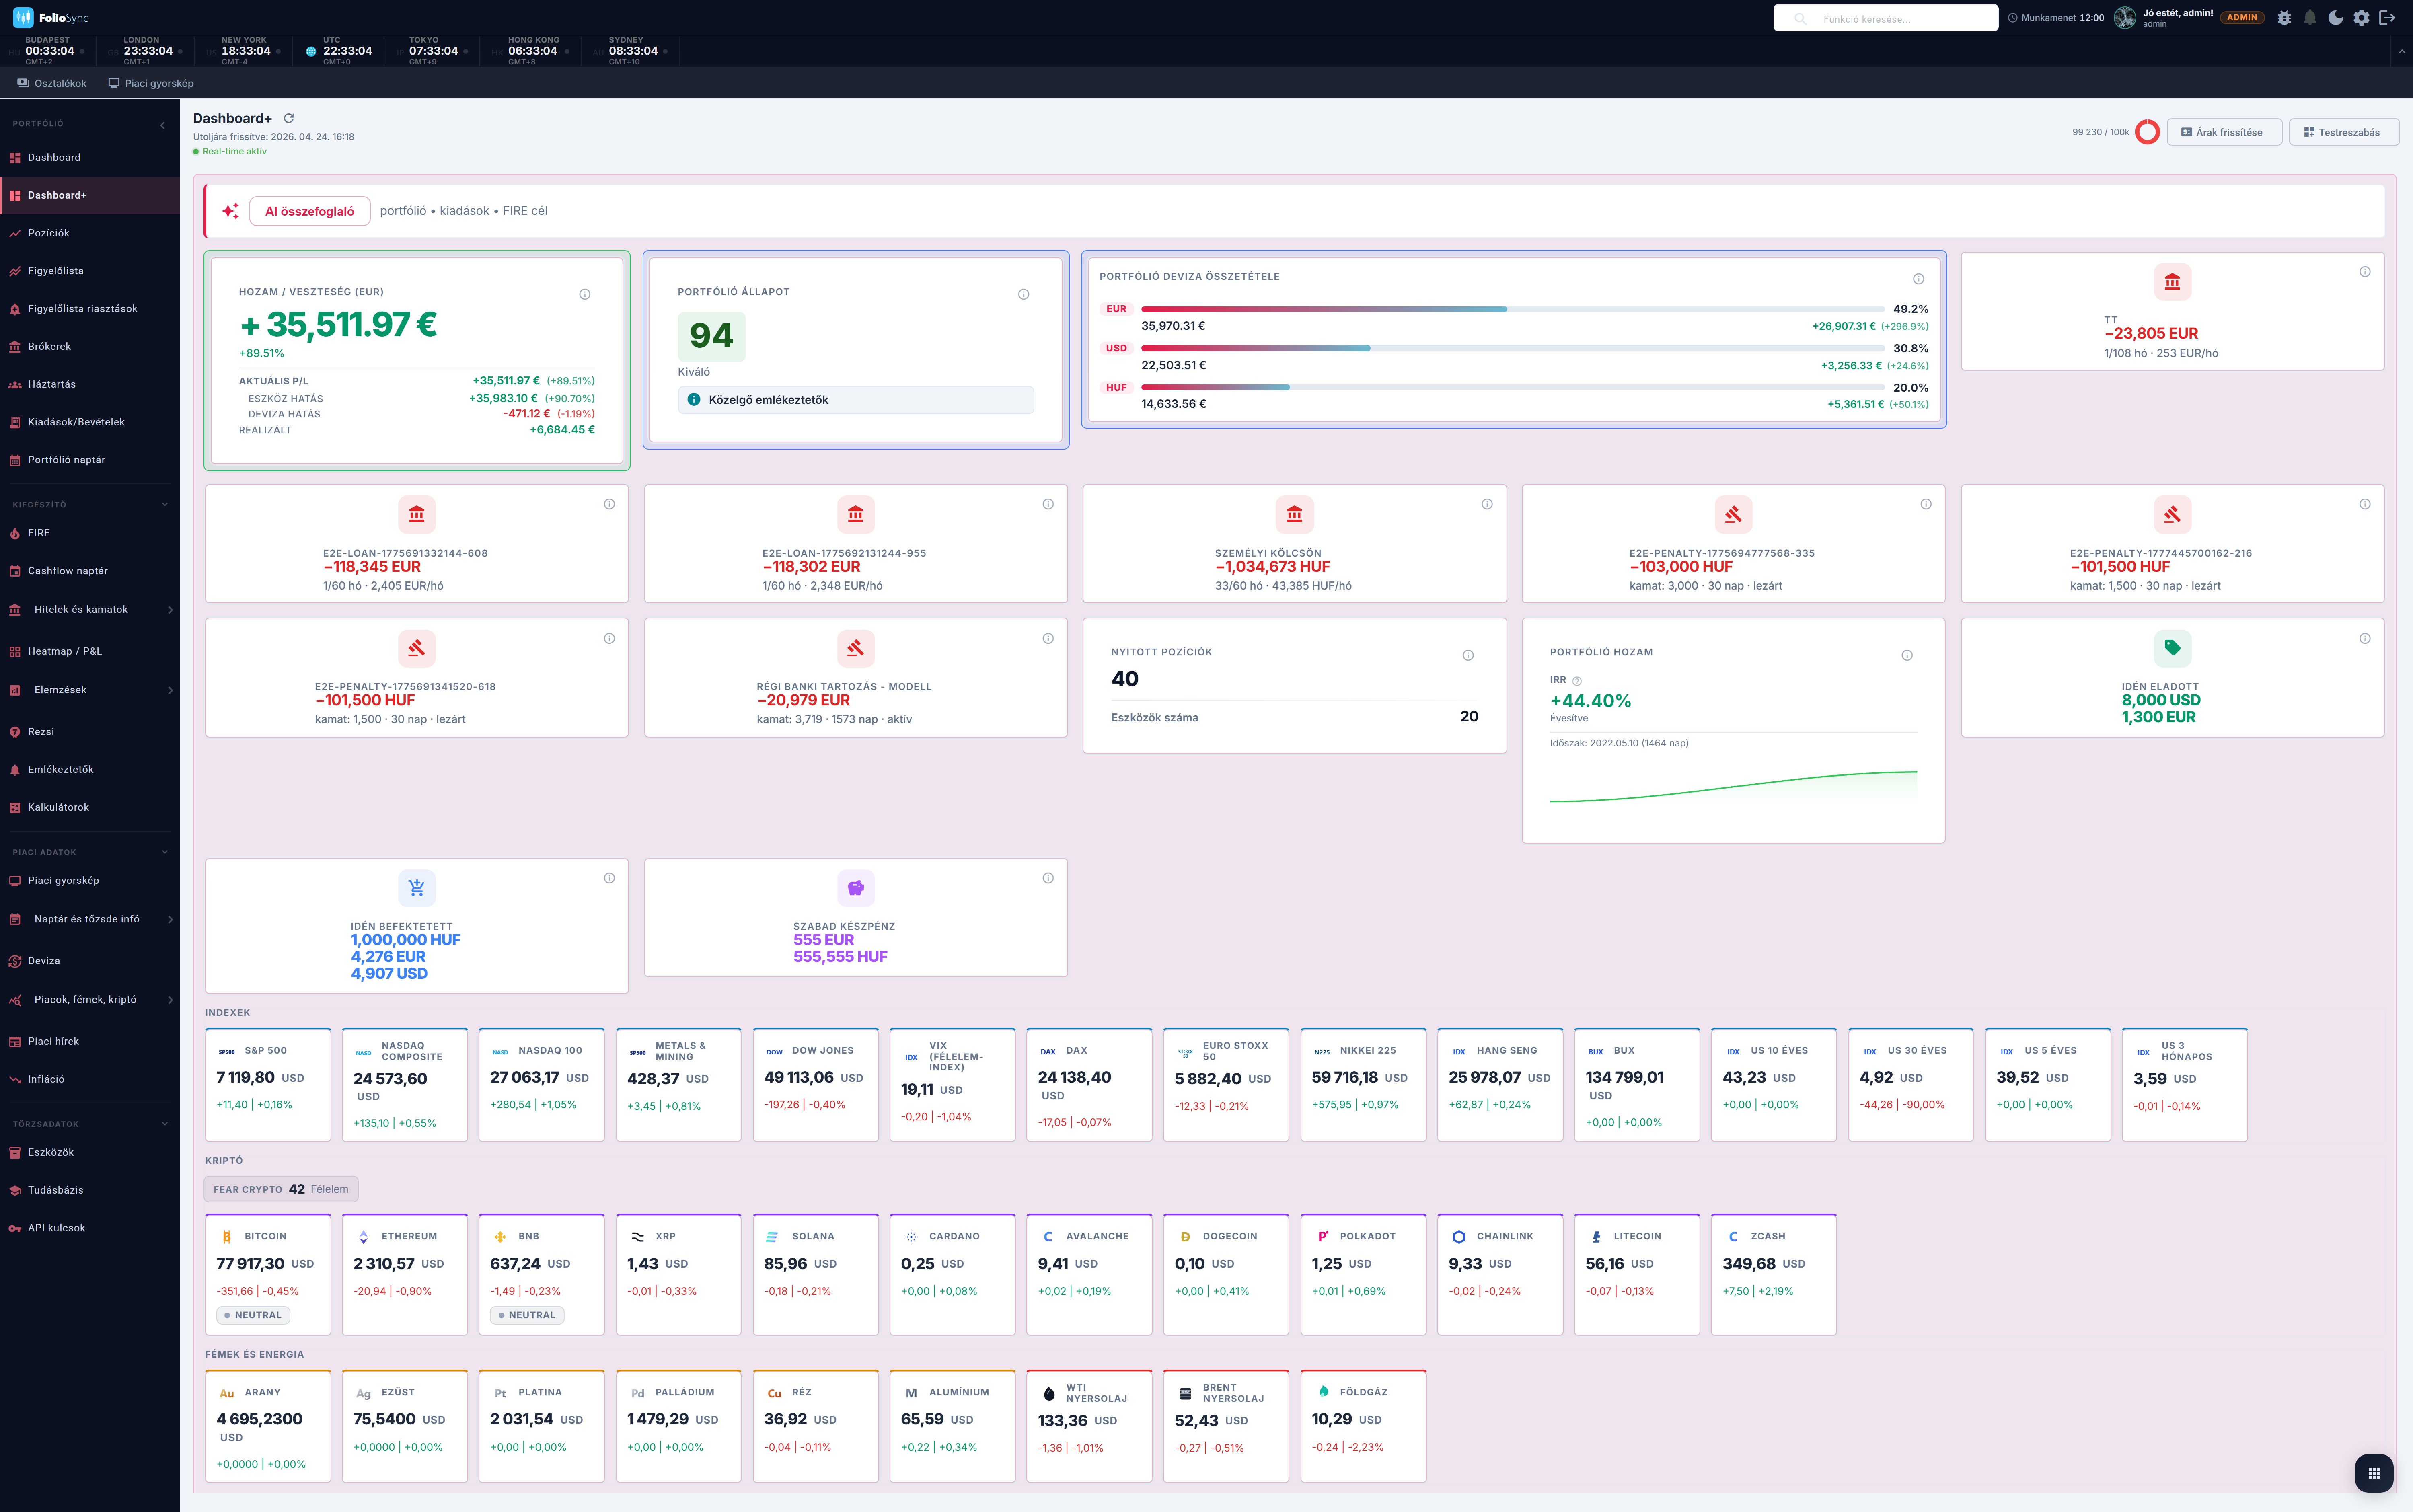Click info icon on Hozam / Veszteség card
The height and width of the screenshot is (1512, 2413).
pyautogui.click(x=585, y=294)
